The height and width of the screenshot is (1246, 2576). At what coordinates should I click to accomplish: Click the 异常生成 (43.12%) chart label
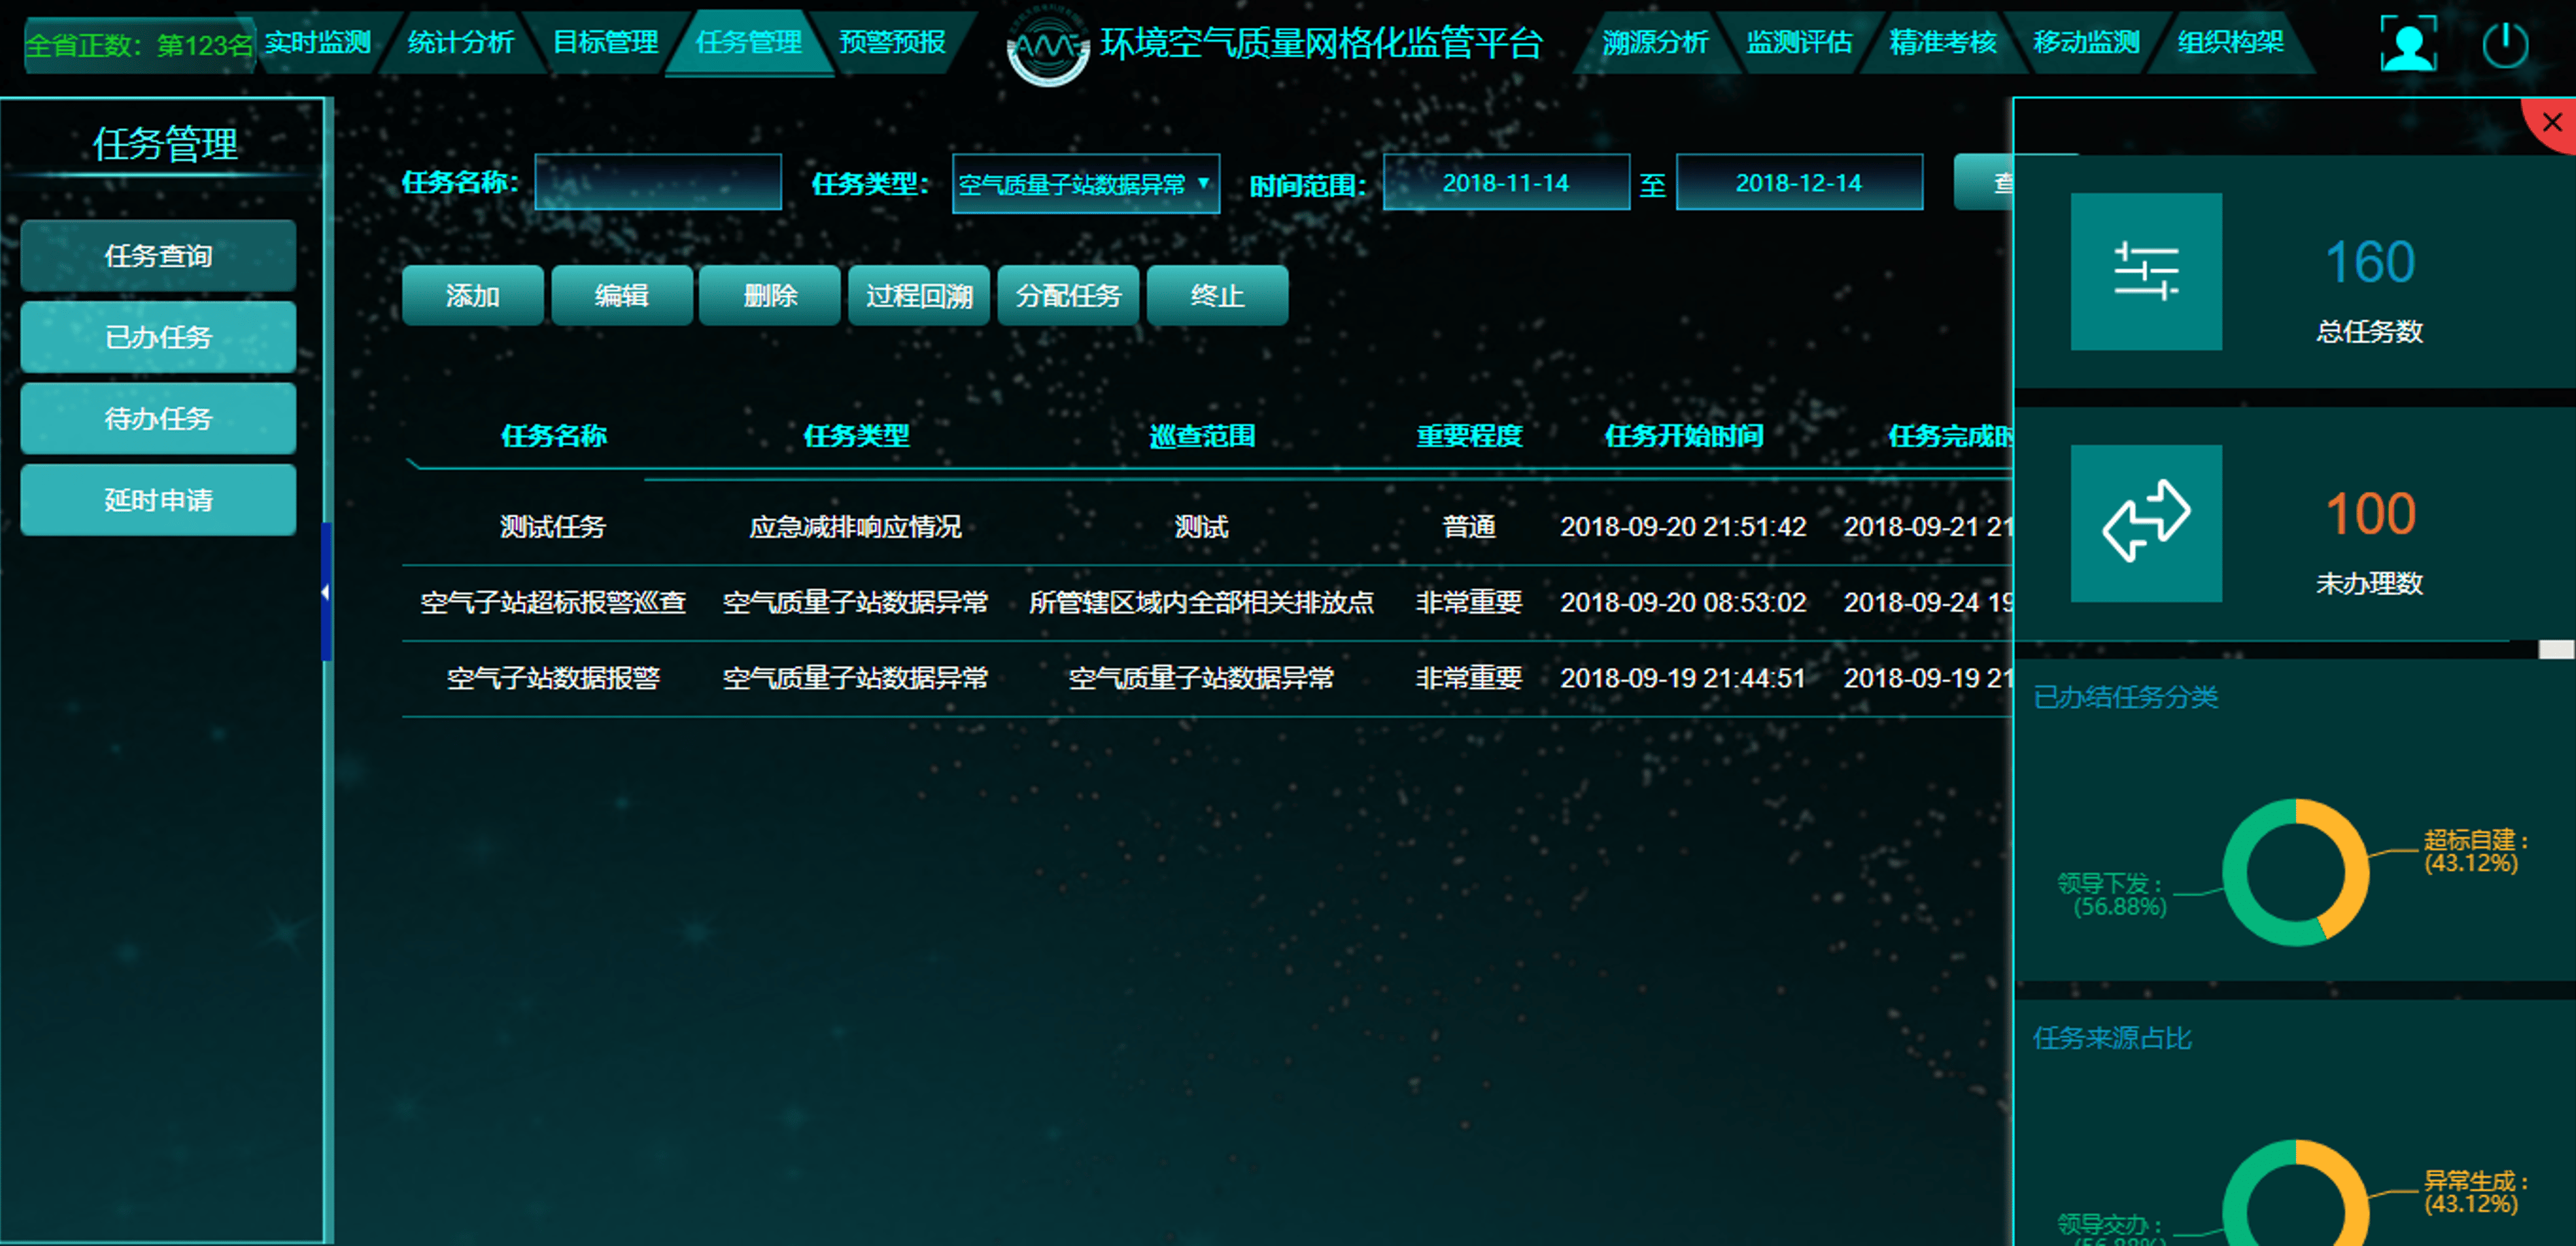point(2474,1192)
